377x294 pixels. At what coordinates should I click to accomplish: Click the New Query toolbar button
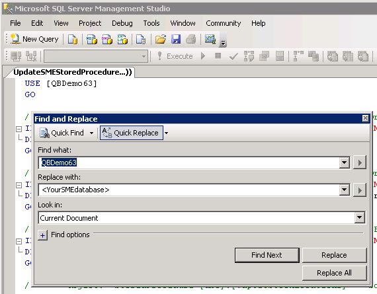pyautogui.click(x=34, y=39)
